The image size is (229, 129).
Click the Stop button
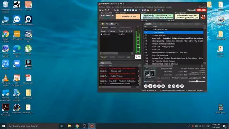pyautogui.click(x=163, y=86)
